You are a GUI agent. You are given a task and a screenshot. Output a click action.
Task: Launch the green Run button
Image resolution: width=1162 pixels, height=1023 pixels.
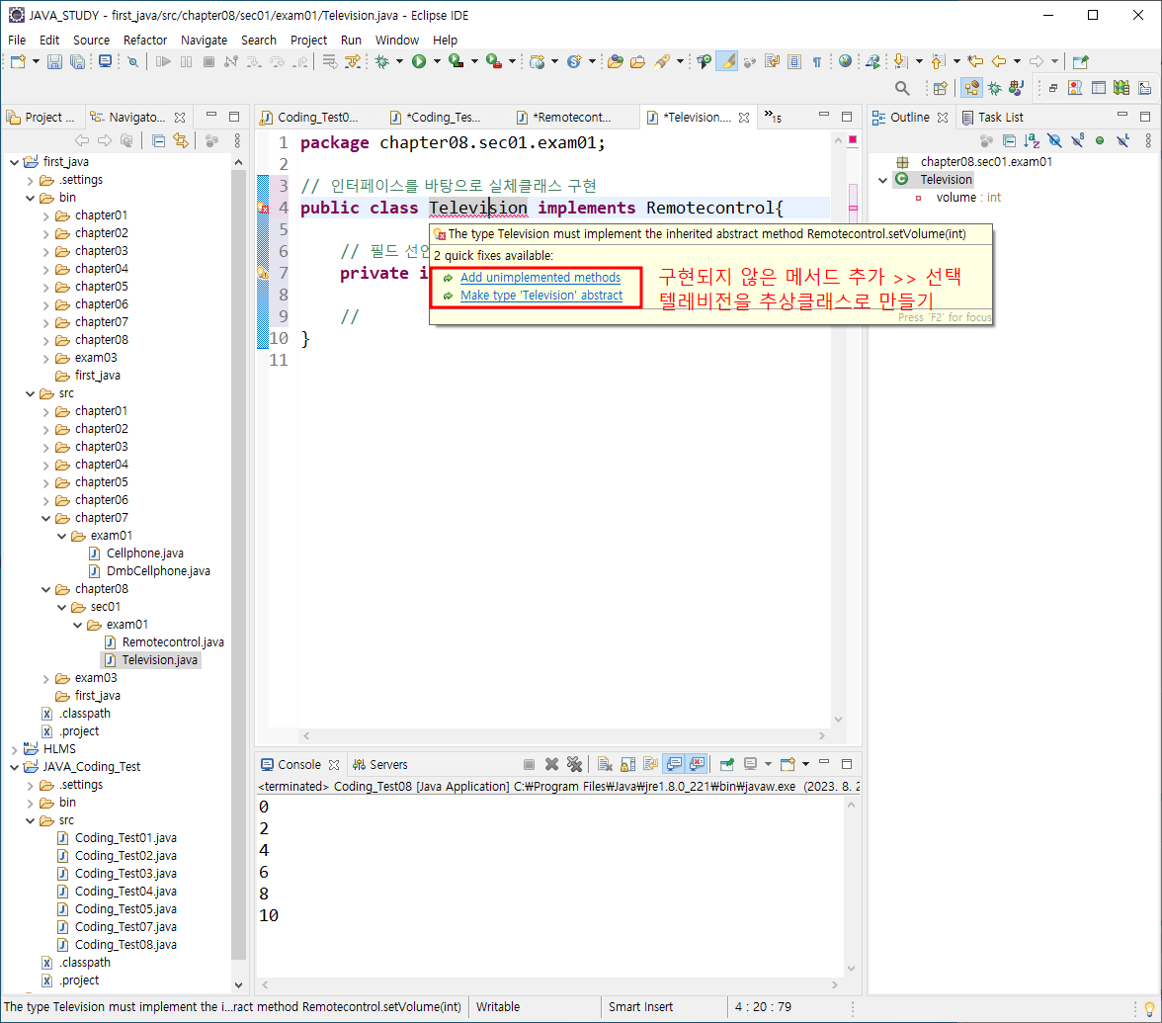[x=419, y=62]
